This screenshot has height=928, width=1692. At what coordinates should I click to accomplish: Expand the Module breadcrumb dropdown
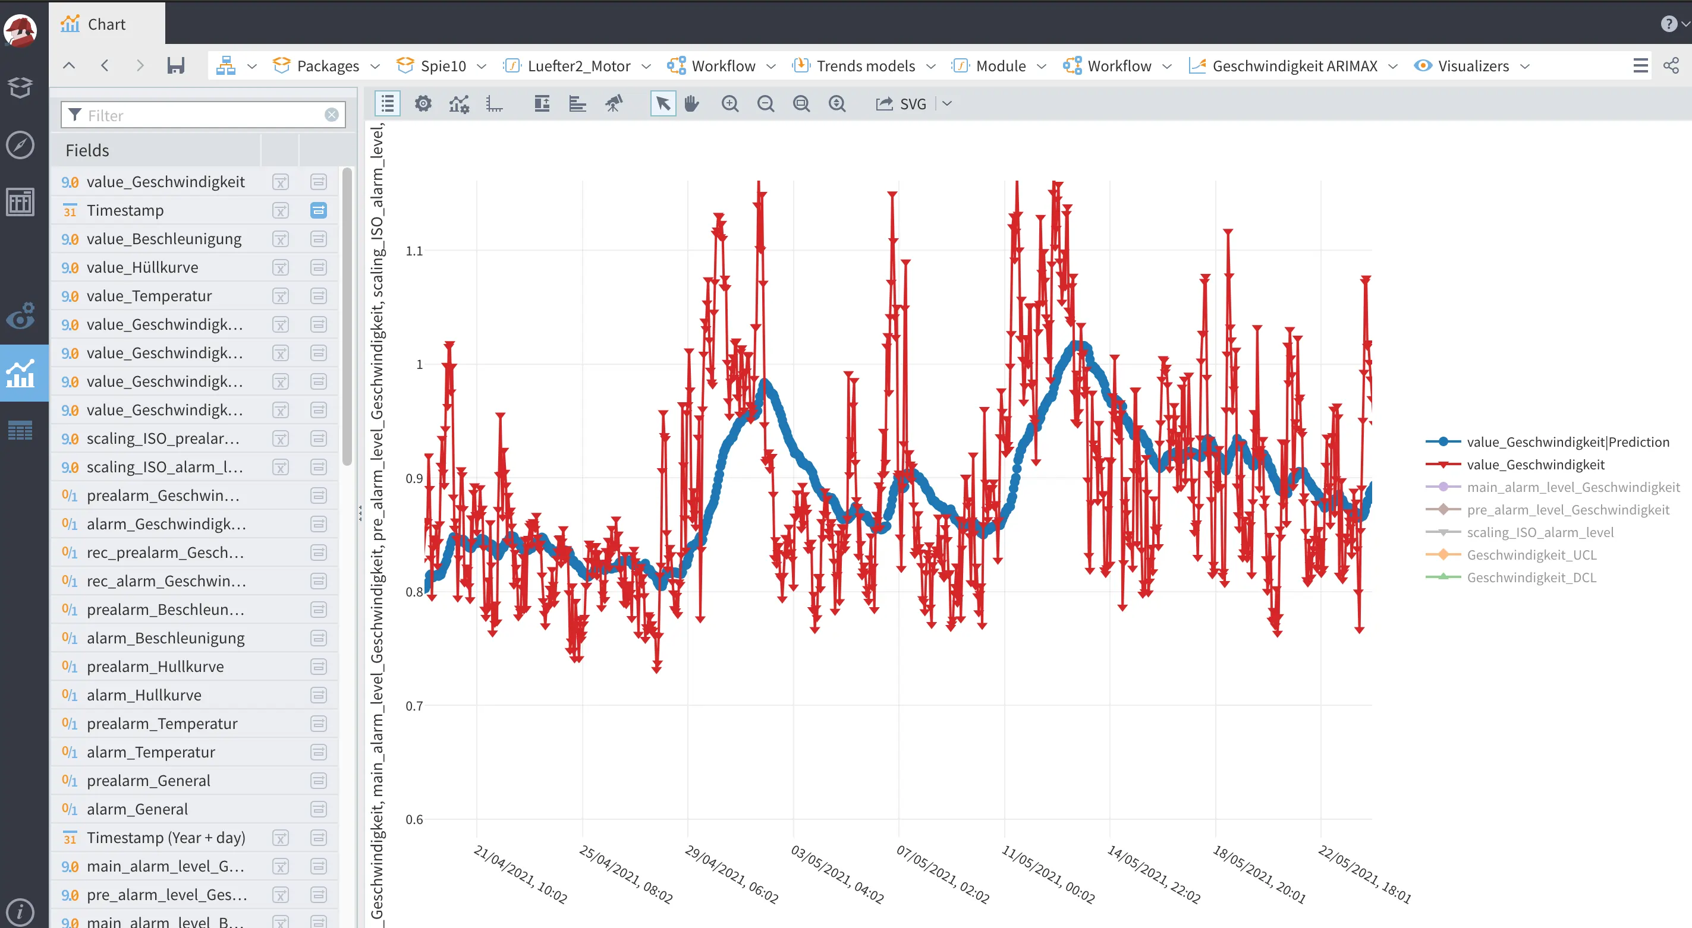[1041, 67]
